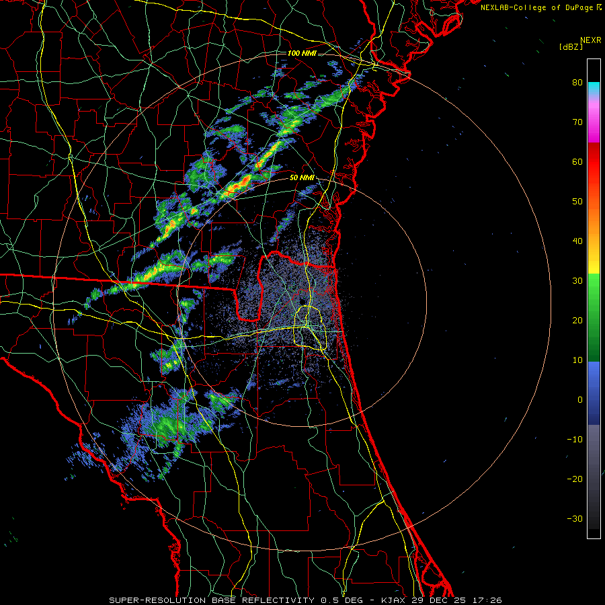Click the 0 value on dBZ scale
Screen dimensions: 605x605
tap(580, 400)
